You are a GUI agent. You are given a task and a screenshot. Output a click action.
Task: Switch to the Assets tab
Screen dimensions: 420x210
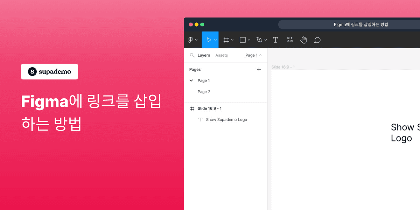pyautogui.click(x=222, y=55)
